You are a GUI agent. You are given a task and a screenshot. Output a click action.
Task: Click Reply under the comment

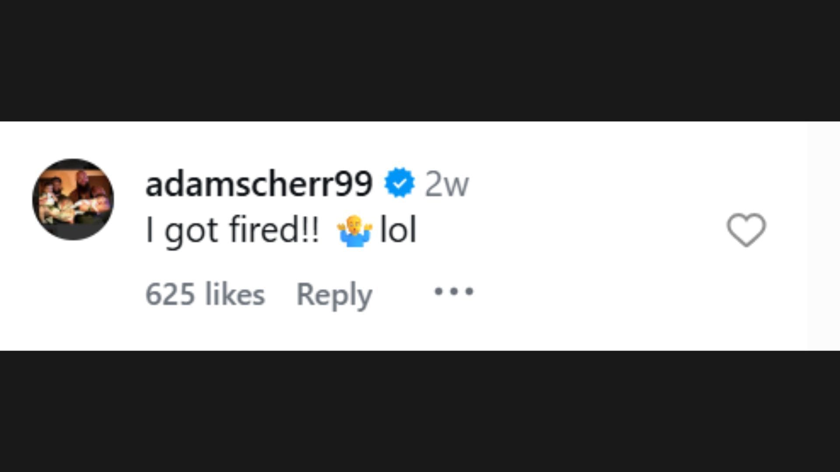pos(335,294)
